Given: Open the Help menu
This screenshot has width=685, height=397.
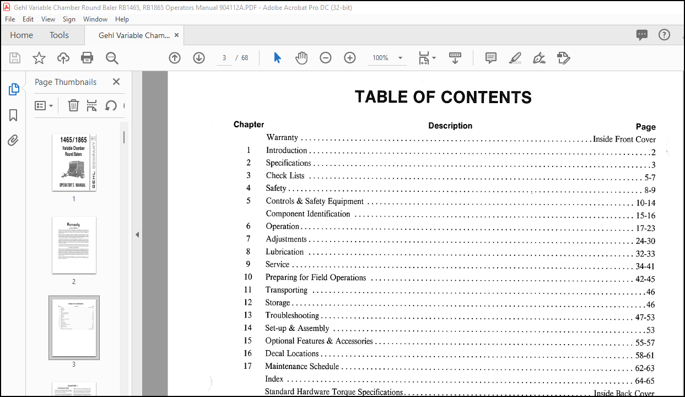Looking at the screenshot, I should point(122,19).
